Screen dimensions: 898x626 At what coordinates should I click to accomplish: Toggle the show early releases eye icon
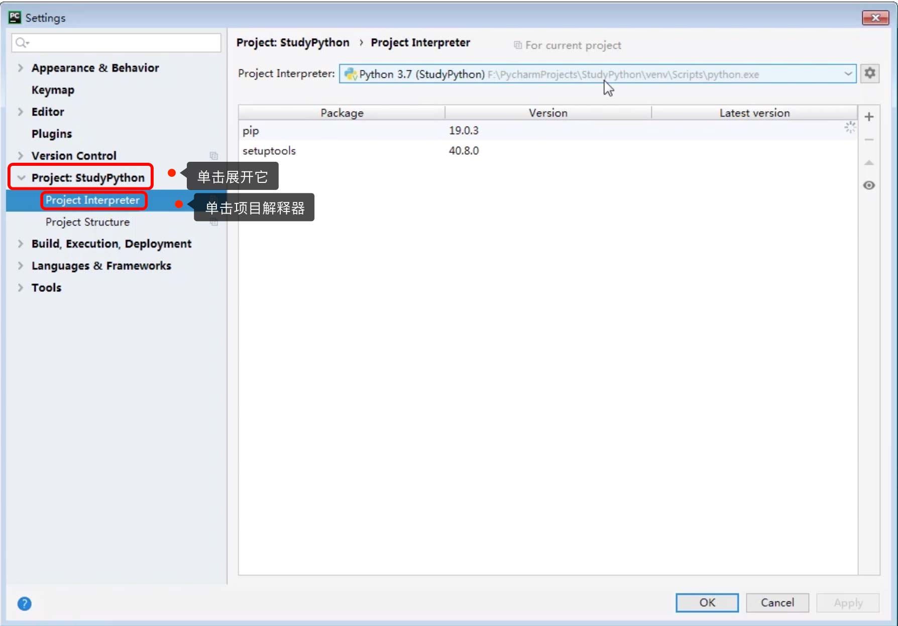[x=869, y=185]
